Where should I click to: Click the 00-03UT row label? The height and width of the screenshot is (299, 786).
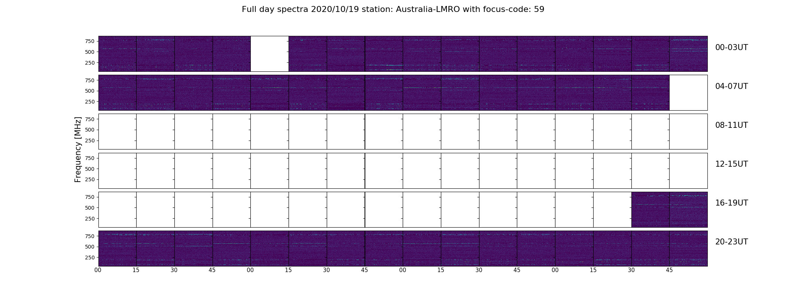click(x=731, y=47)
